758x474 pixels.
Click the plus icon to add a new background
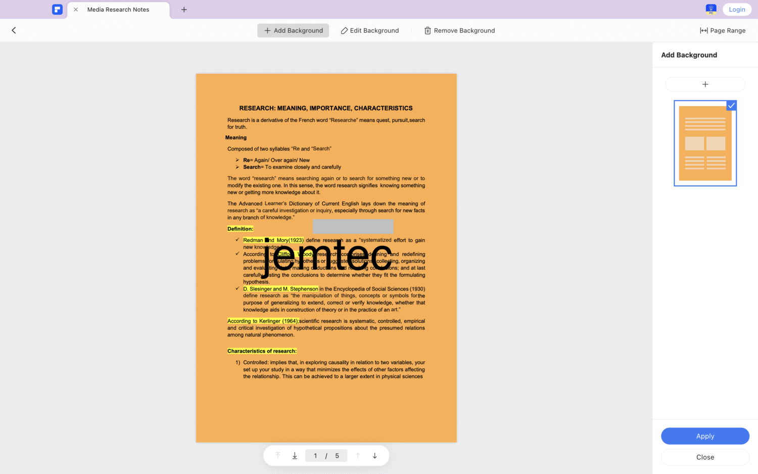pyautogui.click(x=705, y=84)
